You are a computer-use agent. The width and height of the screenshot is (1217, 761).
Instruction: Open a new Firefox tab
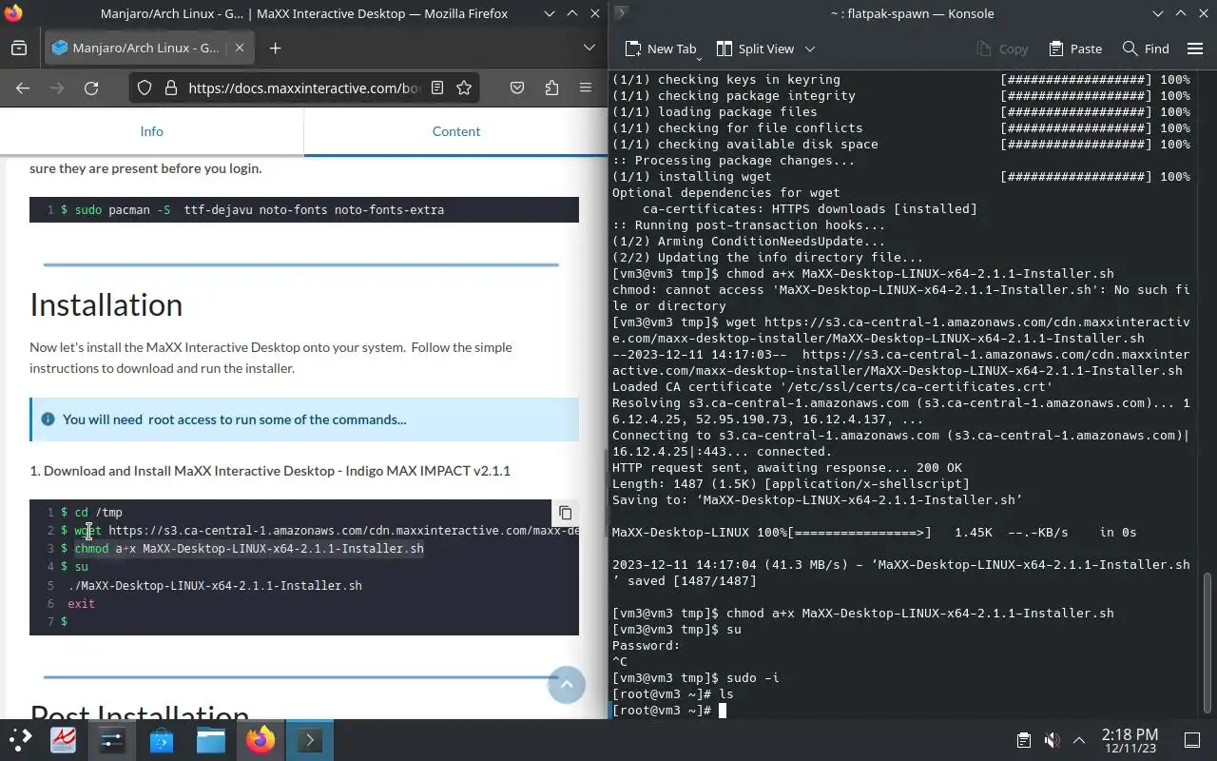275,48
